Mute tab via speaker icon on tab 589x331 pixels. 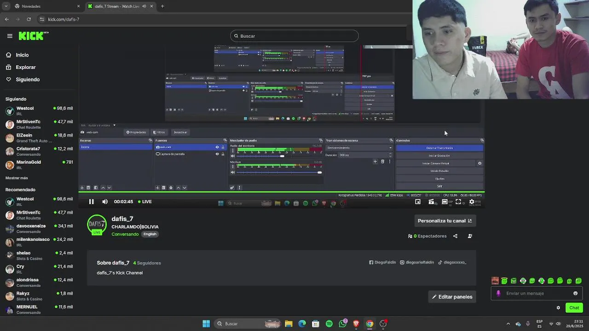click(144, 6)
